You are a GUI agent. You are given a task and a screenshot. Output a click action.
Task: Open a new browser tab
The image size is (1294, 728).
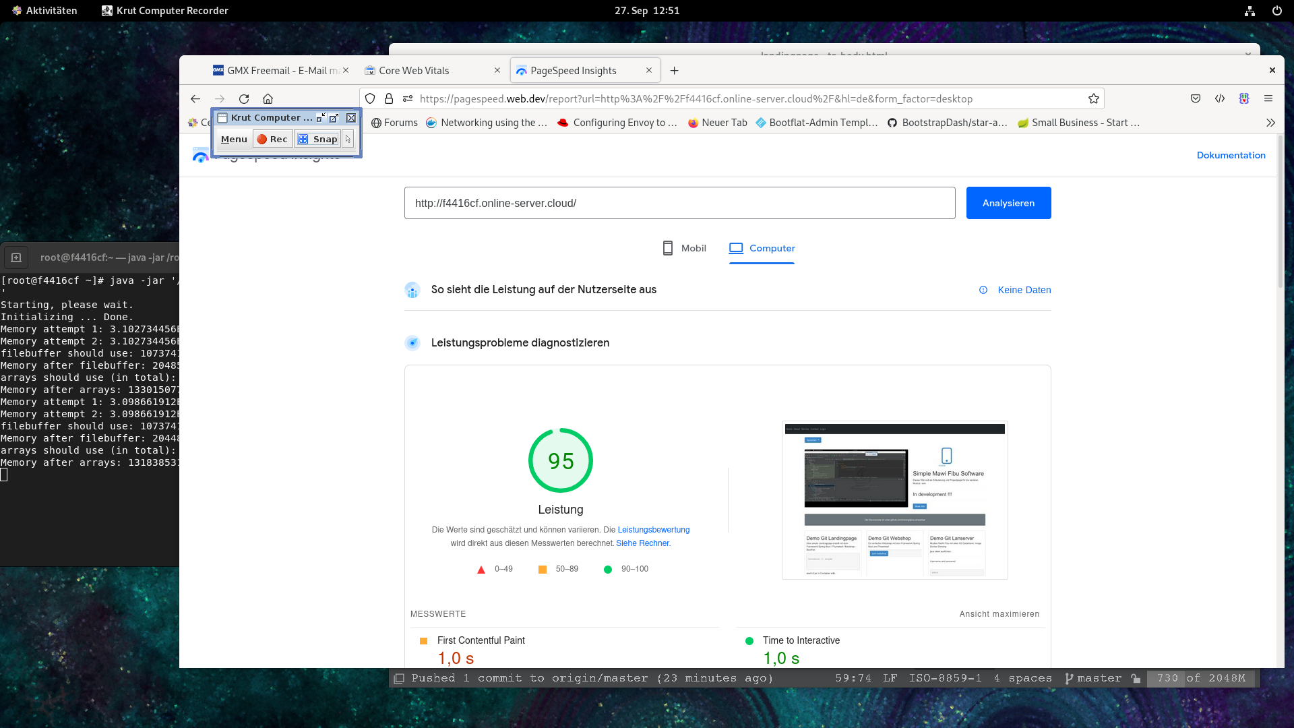tap(674, 70)
